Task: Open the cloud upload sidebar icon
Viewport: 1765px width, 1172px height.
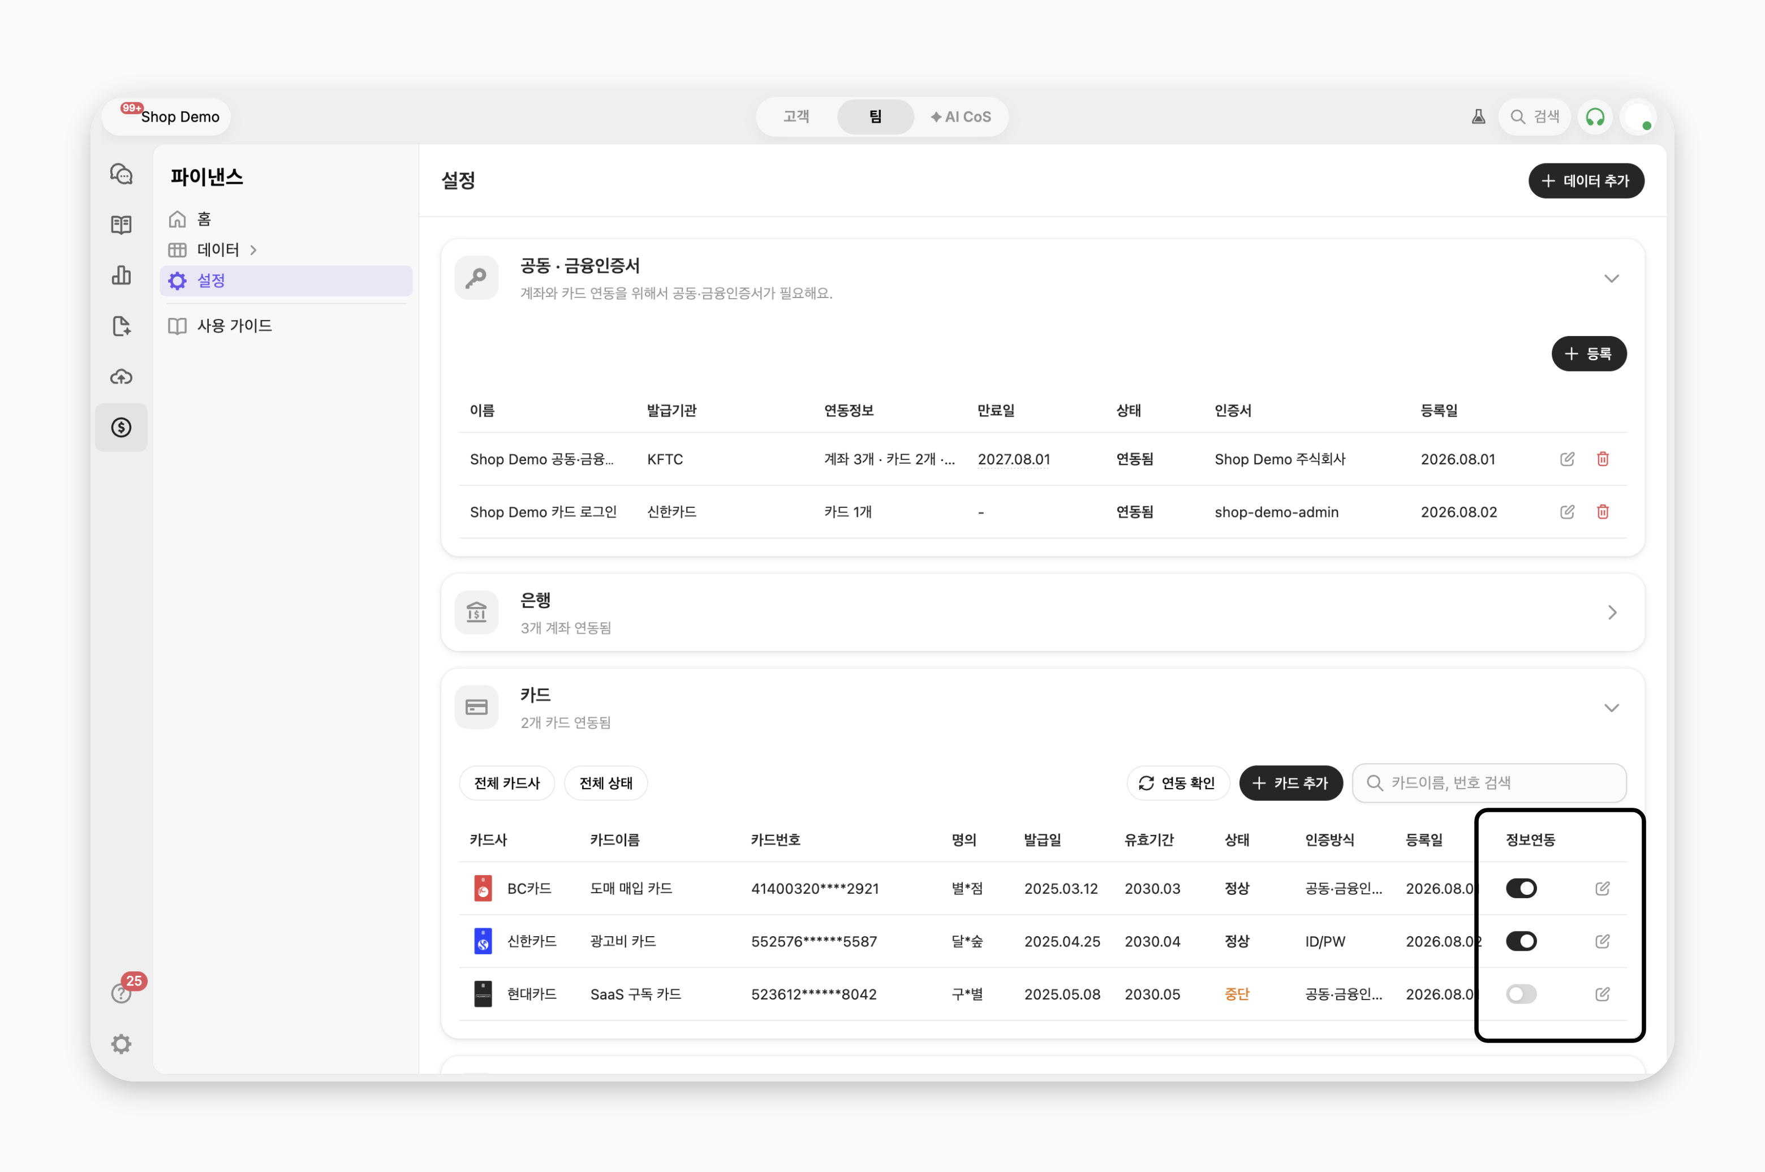Action: pos(121,377)
